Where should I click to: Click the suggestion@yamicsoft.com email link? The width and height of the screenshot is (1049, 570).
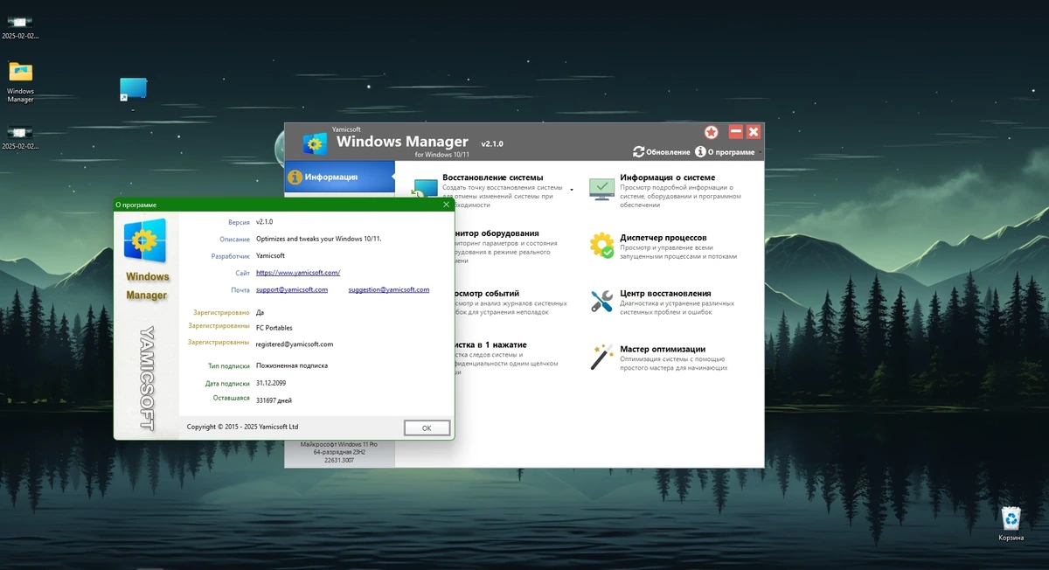tap(389, 289)
